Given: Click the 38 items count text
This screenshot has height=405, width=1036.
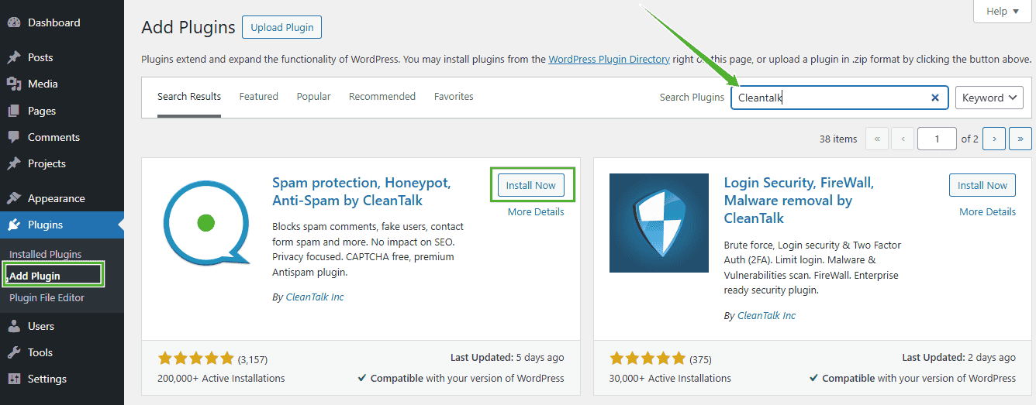Looking at the screenshot, I should tap(838, 139).
